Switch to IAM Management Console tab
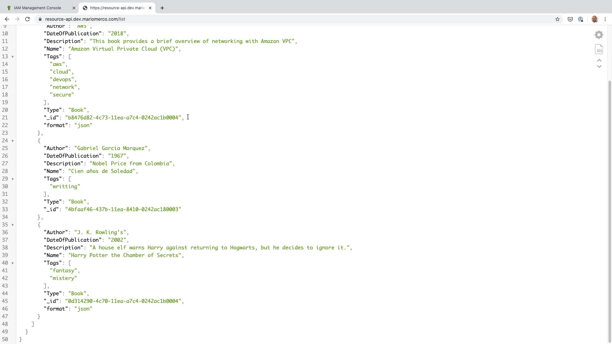The height and width of the screenshot is (344, 612). pos(38,8)
